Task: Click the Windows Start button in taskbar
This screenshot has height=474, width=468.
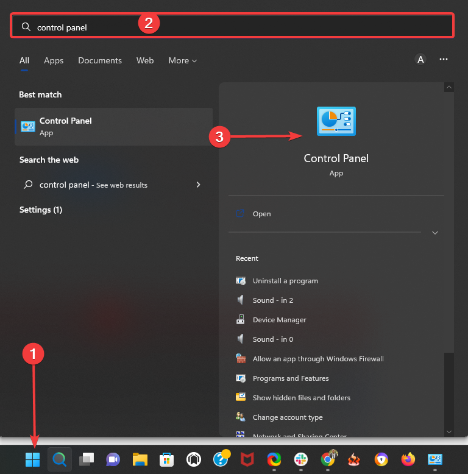Action: pos(33,459)
